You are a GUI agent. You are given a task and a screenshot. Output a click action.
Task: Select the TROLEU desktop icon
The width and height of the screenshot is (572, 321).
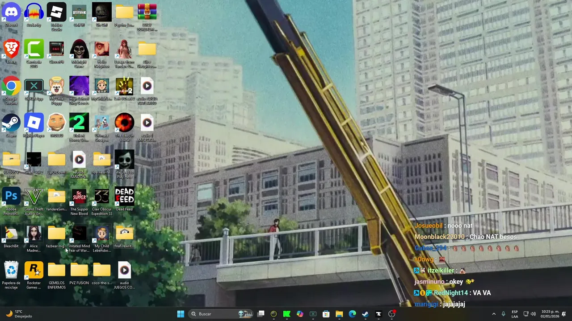coord(57,126)
